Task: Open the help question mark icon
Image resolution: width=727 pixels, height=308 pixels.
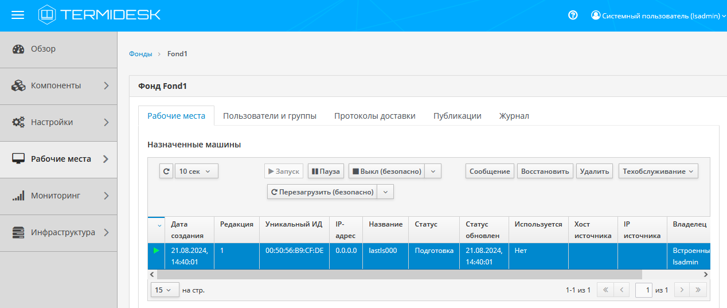Action: 572,15
